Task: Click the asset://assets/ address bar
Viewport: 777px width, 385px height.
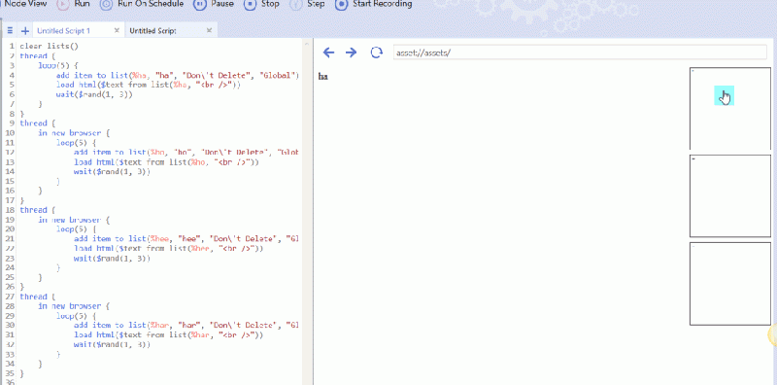Action: click(x=580, y=52)
